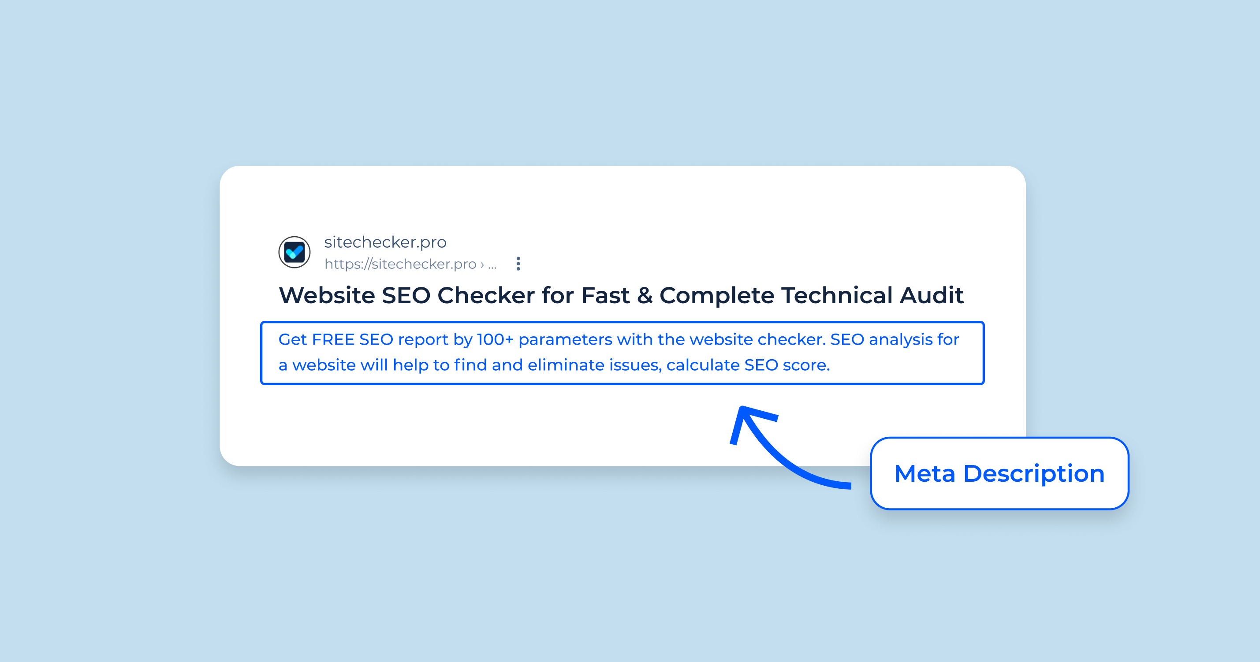Click the ampersand in the result title
This screenshot has width=1260, height=662.
pyautogui.click(x=645, y=295)
